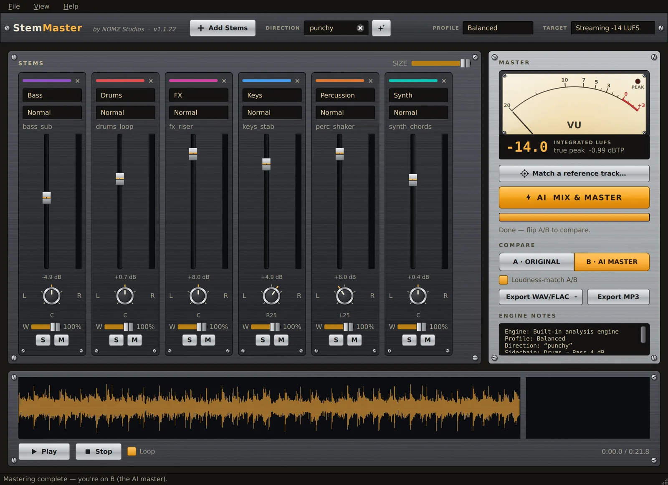Click the FX width slider
Image resolution: width=668 pixels, height=485 pixels.
pyautogui.click(x=192, y=327)
